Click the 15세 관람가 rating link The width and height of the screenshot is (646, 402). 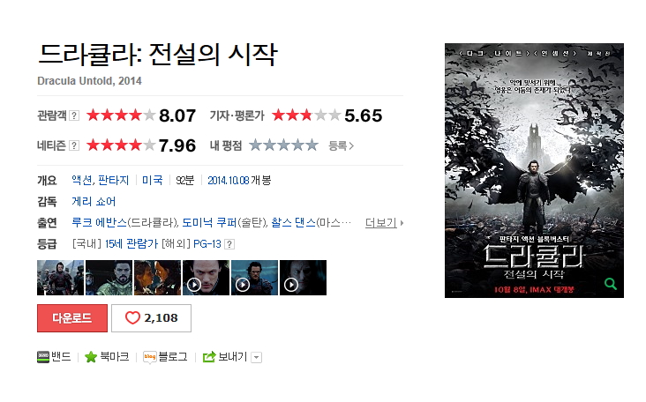point(131,244)
